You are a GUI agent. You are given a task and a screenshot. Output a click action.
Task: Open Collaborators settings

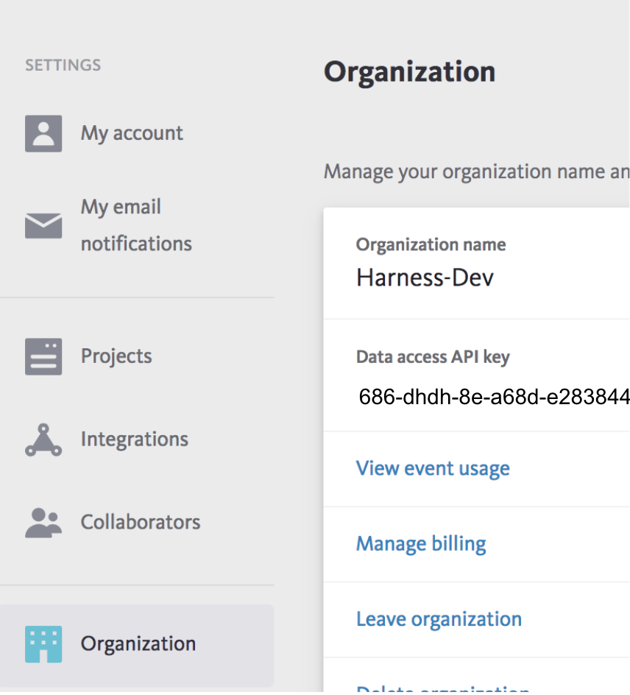pos(141,522)
